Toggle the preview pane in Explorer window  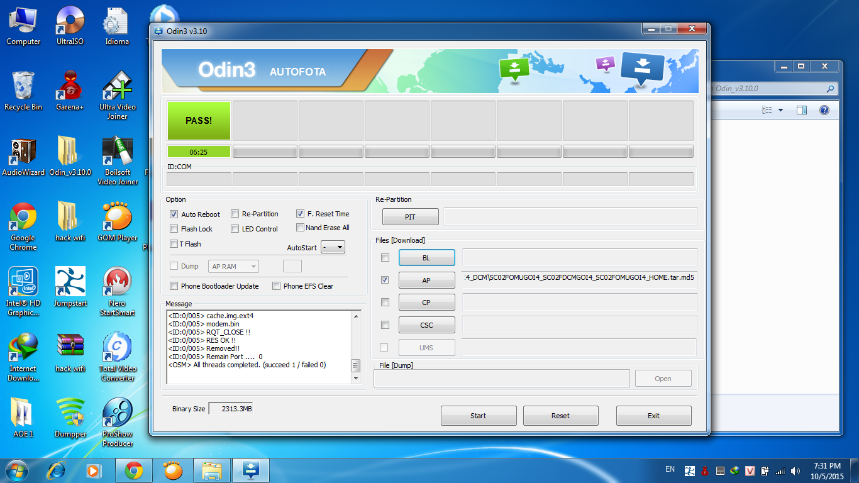tap(802, 110)
